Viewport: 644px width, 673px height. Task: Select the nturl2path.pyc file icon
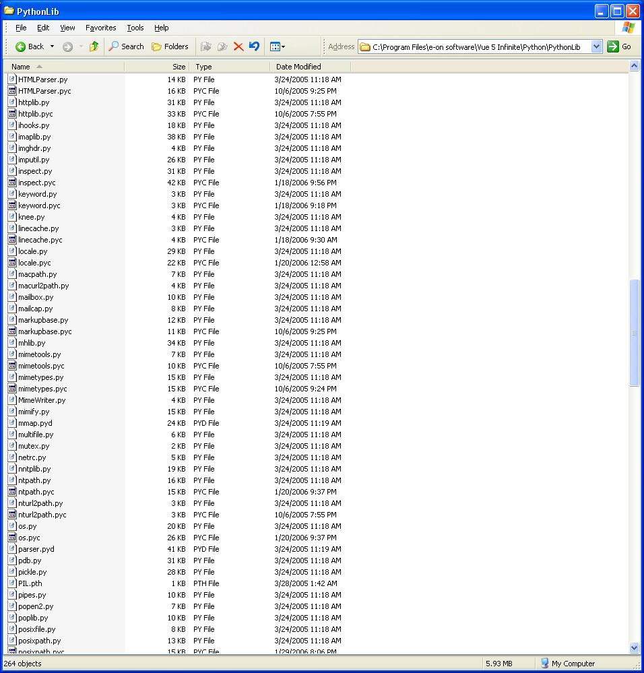12,514
